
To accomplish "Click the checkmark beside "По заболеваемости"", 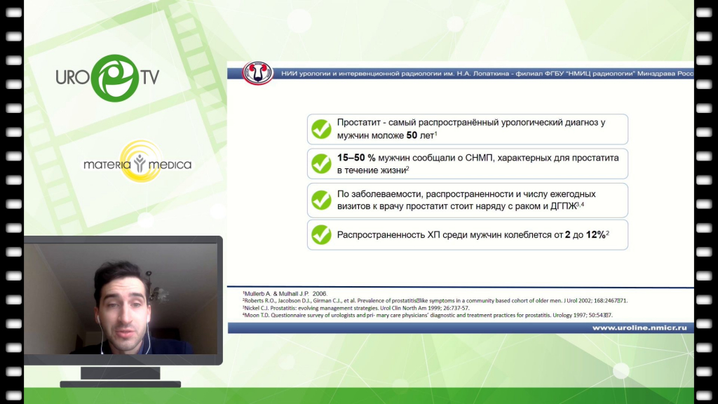I will [x=322, y=200].
